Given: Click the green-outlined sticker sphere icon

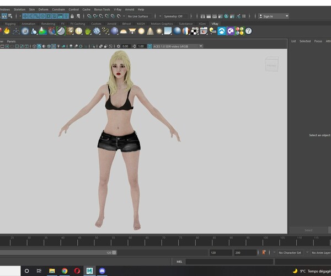Looking at the screenshot, I should (x=61, y=31).
